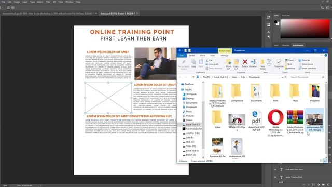Screen dimensions: 332x187
Task: Switch to Photoshop Adjustments panel tab
Action: tap(298, 45)
